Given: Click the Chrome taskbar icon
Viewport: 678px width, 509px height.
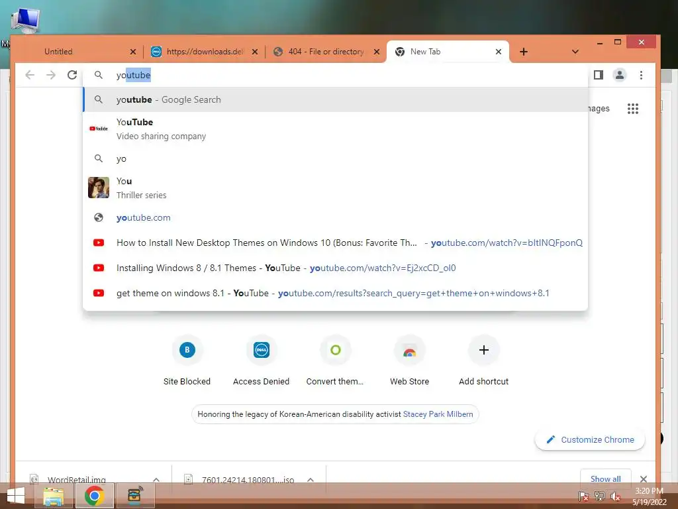Looking at the screenshot, I should pyautogui.click(x=94, y=496).
